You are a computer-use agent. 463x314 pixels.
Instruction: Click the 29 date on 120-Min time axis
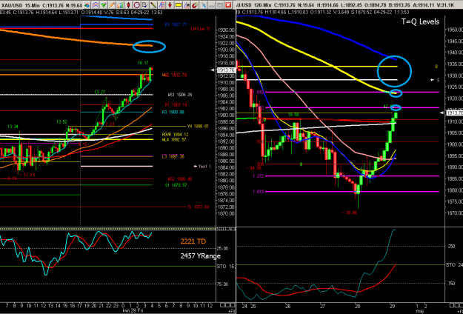[393, 306]
